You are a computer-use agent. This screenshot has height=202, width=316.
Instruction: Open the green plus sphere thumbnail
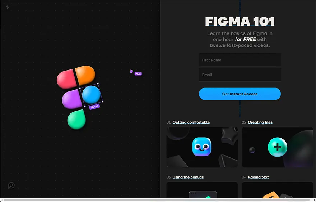point(277,147)
